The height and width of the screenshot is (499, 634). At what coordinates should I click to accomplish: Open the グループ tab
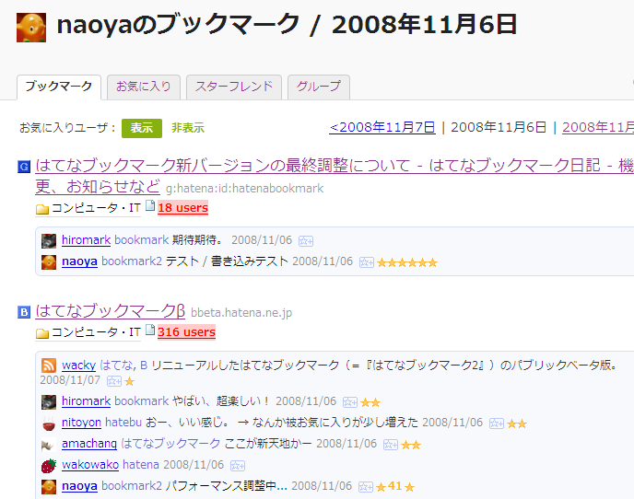point(319,87)
